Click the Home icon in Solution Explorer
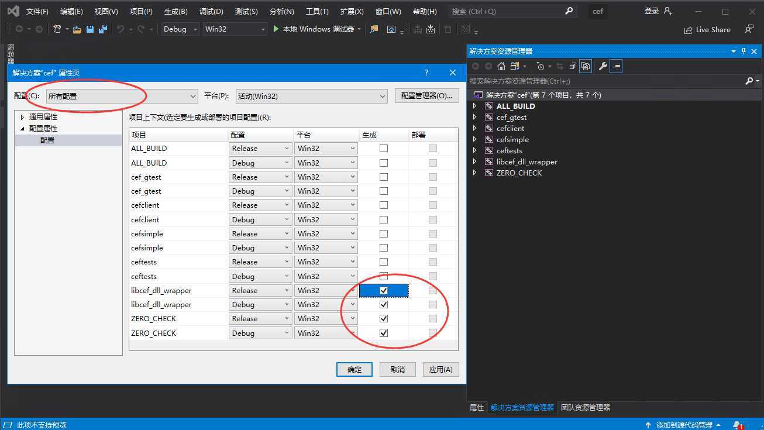Image resolution: width=764 pixels, height=430 pixels. click(x=501, y=66)
